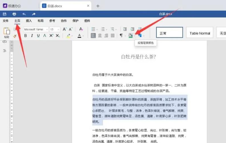Click the Paste (粘贴) clipboard icon
The image size is (226, 143).
tap(7, 31)
